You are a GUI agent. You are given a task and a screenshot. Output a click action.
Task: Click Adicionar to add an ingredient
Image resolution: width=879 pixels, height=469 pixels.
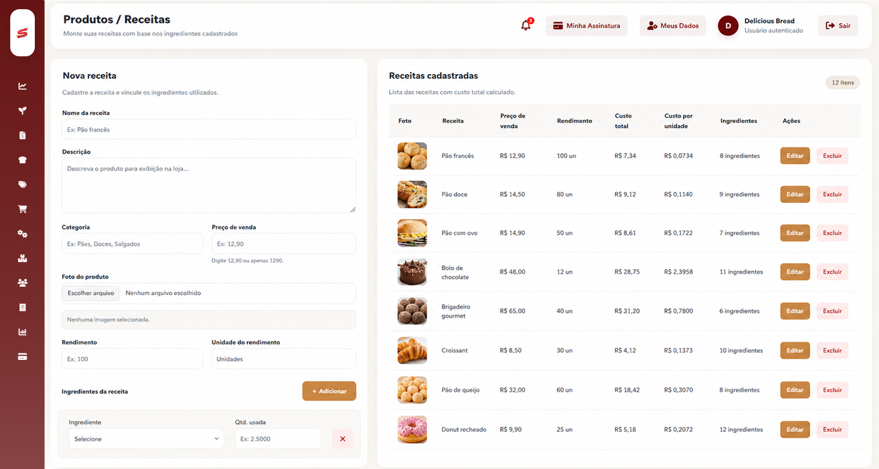click(329, 391)
